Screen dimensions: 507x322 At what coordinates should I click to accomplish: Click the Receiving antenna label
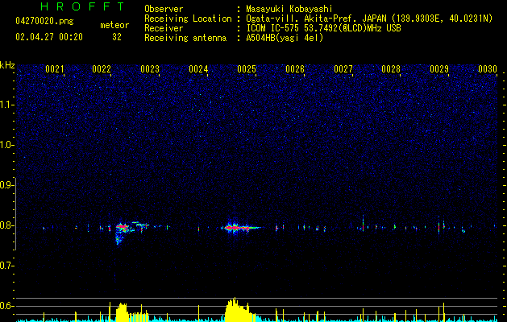[x=185, y=38]
